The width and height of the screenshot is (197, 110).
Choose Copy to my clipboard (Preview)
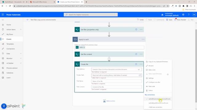pos(158,62)
